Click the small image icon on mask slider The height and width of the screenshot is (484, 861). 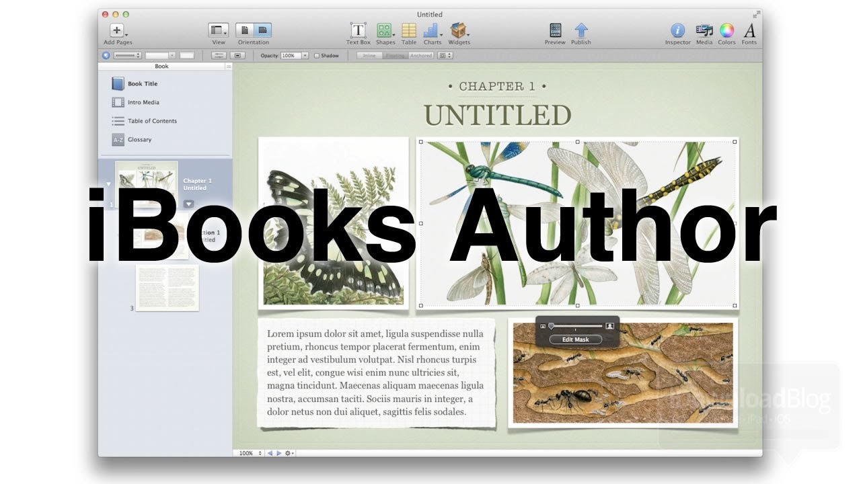[543, 326]
